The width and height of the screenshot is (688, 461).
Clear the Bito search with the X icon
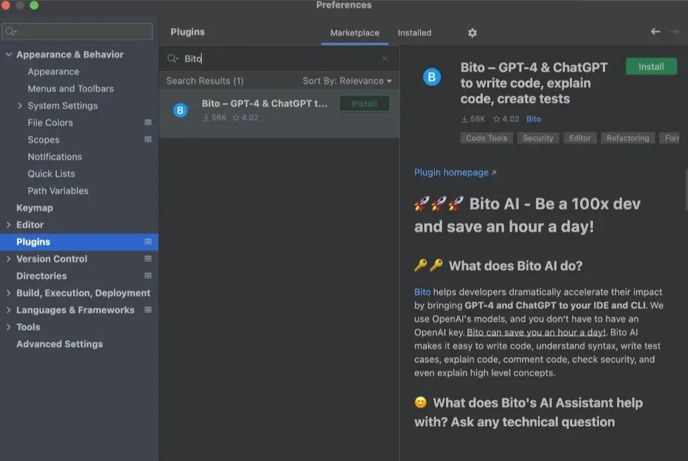point(385,58)
